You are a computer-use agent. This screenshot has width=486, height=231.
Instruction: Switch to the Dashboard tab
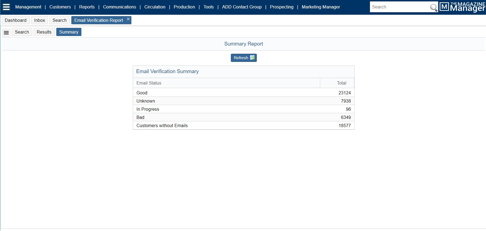[x=16, y=20]
